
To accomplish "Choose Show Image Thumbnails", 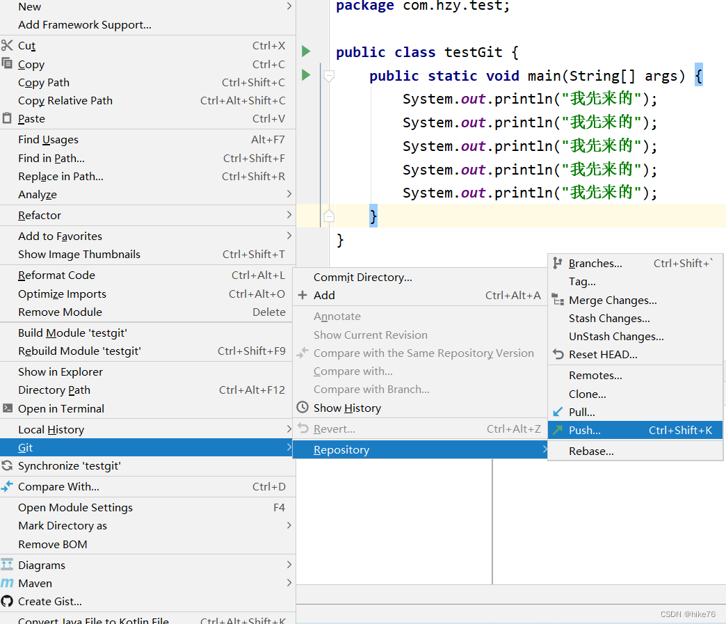I will (147, 254).
